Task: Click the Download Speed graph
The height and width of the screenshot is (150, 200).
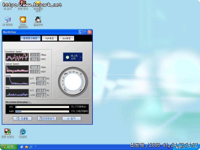Action: click(17, 57)
